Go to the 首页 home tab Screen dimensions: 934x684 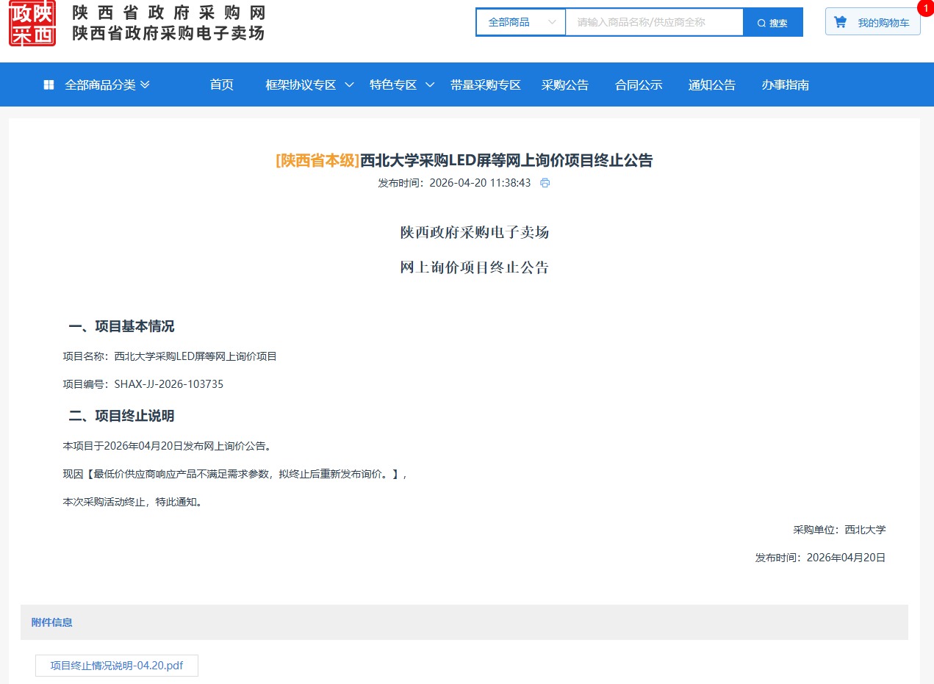click(221, 85)
